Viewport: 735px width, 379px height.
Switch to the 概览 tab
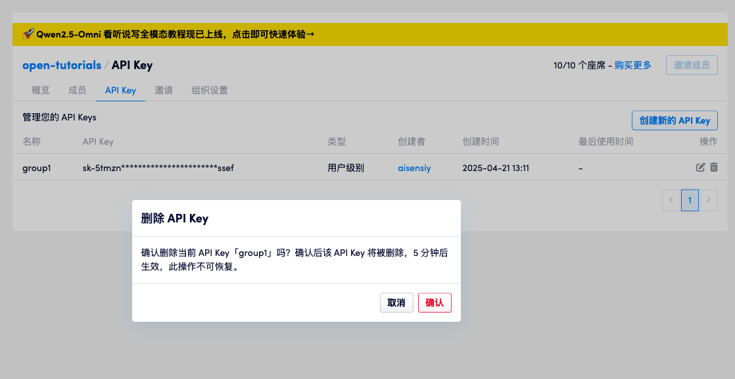coord(39,90)
